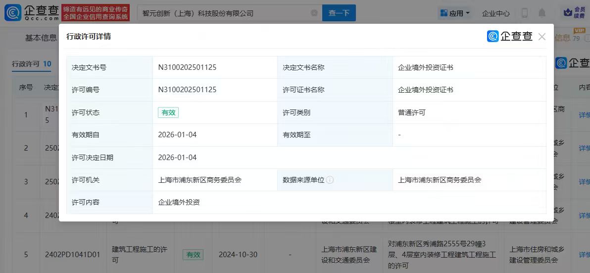Click the company name search input field

point(223,13)
